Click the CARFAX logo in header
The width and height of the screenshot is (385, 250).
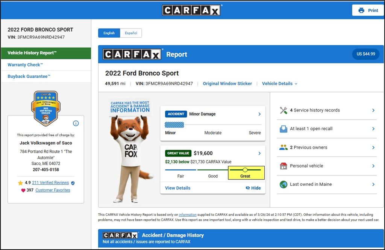191,10
